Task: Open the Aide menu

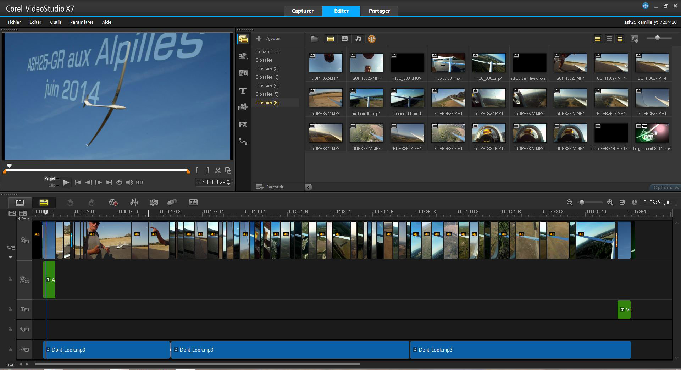Action: (107, 22)
